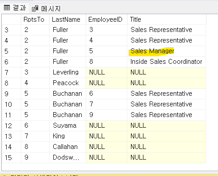Viewport: 218px width, 176px height.
Task: Click Buchanan cell in row 11
Action: click(x=68, y=115)
